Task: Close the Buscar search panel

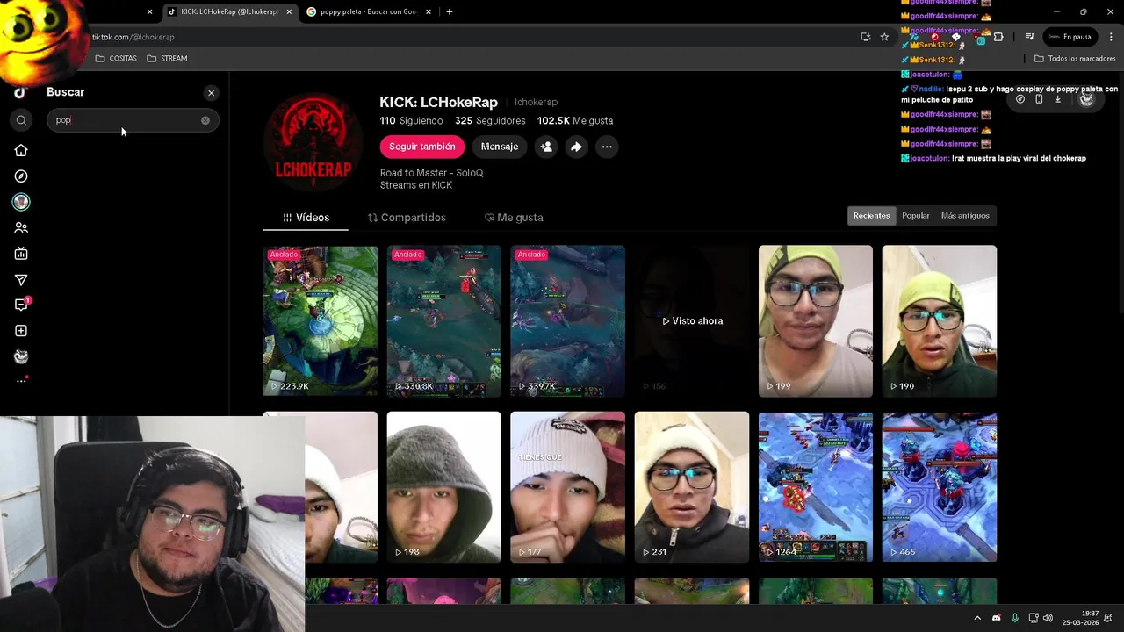Action: point(211,93)
